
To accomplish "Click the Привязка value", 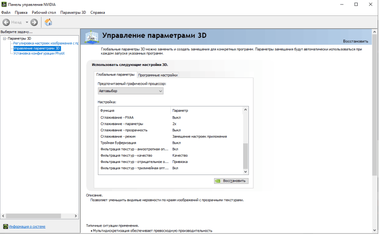I will 181,163.
